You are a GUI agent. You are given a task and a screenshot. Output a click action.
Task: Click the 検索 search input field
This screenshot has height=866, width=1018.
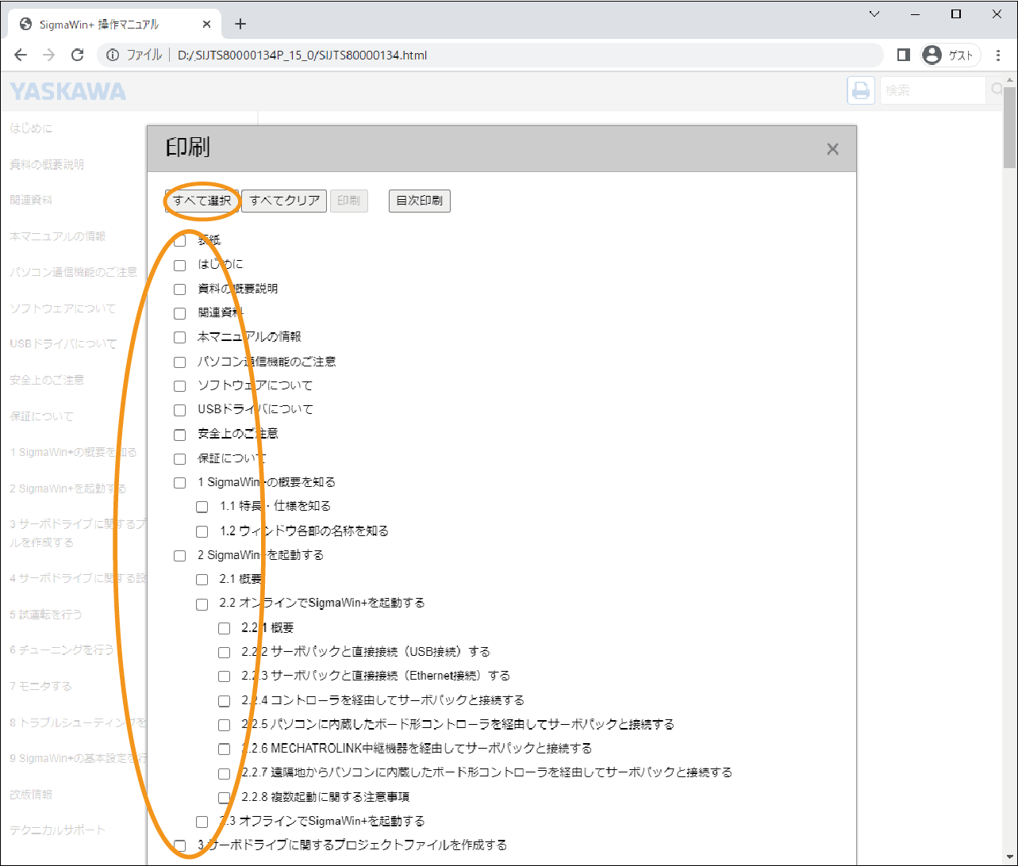[x=932, y=91]
